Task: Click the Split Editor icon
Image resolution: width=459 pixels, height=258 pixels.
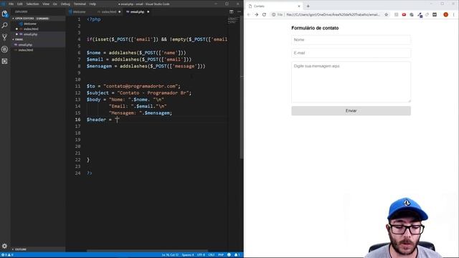Action: [x=231, y=11]
